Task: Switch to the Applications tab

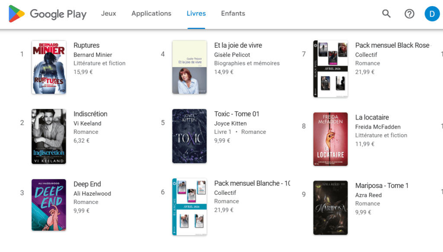Action: [x=151, y=13]
